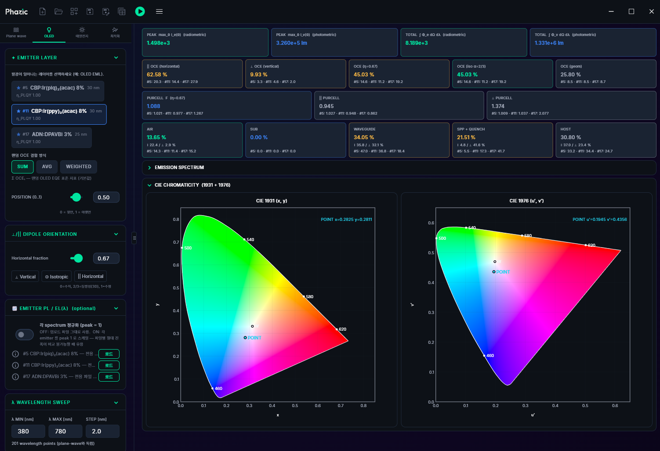The width and height of the screenshot is (660, 451).
Task: Click 로드 button for #5 CBP:Ir(piq)₂(acac)
Action: click(109, 354)
